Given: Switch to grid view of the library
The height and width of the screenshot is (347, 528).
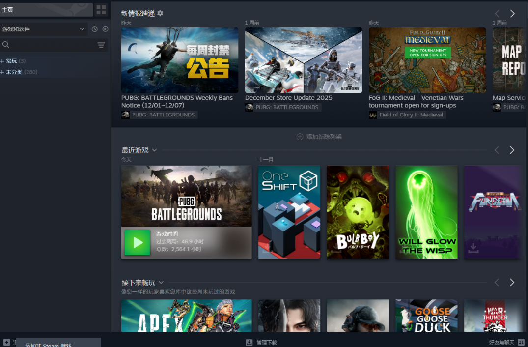Looking at the screenshot, I should coord(100,10).
